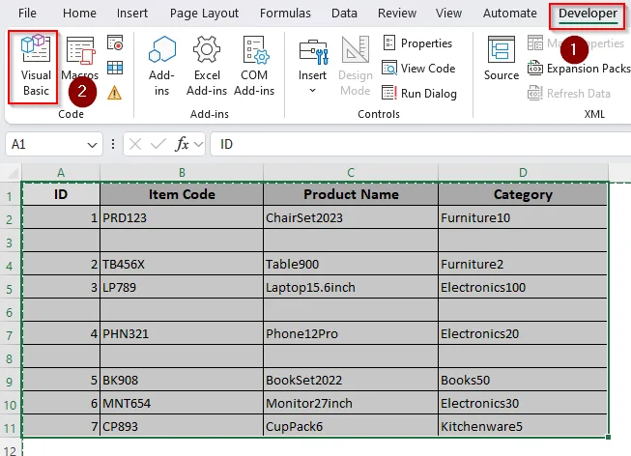Select the Developer tab
631x456 pixels.
click(588, 14)
